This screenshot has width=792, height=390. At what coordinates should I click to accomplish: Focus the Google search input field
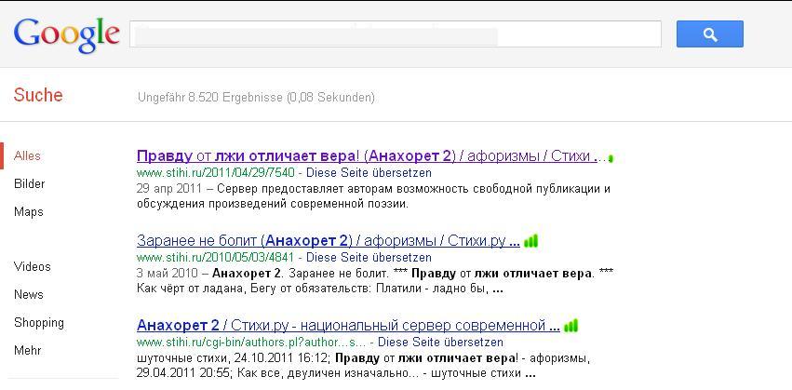point(396,34)
